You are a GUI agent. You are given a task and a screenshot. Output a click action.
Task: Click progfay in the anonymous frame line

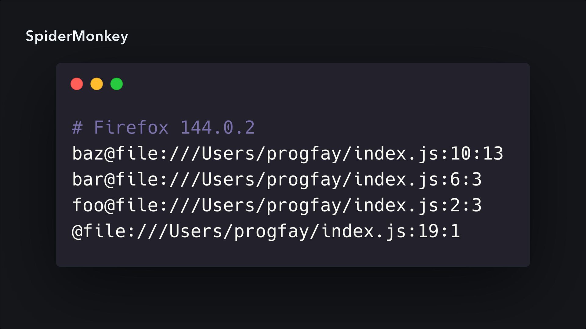(272, 231)
